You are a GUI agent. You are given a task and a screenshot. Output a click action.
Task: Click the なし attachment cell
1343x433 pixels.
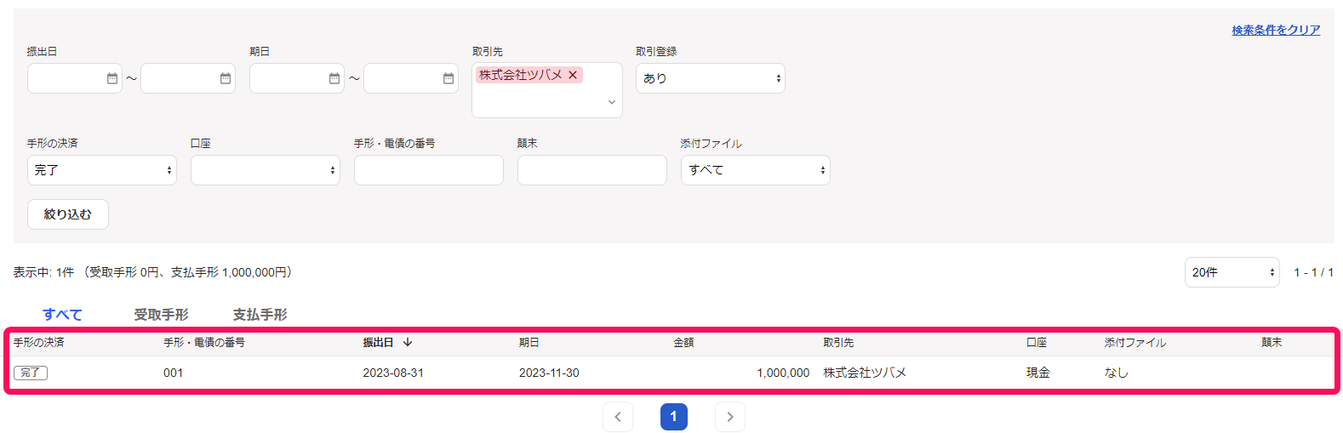tap(1117, 373)
